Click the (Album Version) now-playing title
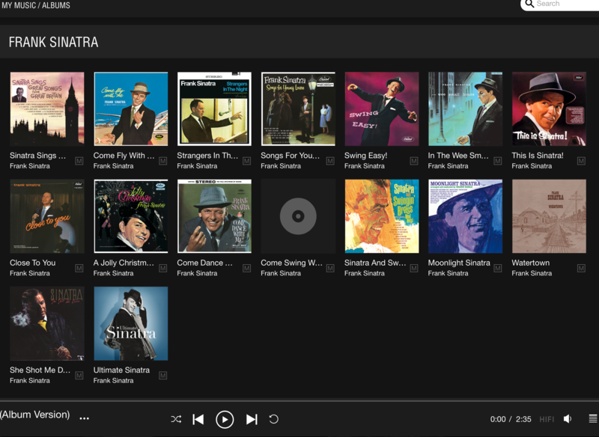Screen dimensions: 599x437 tap(34, 415)
